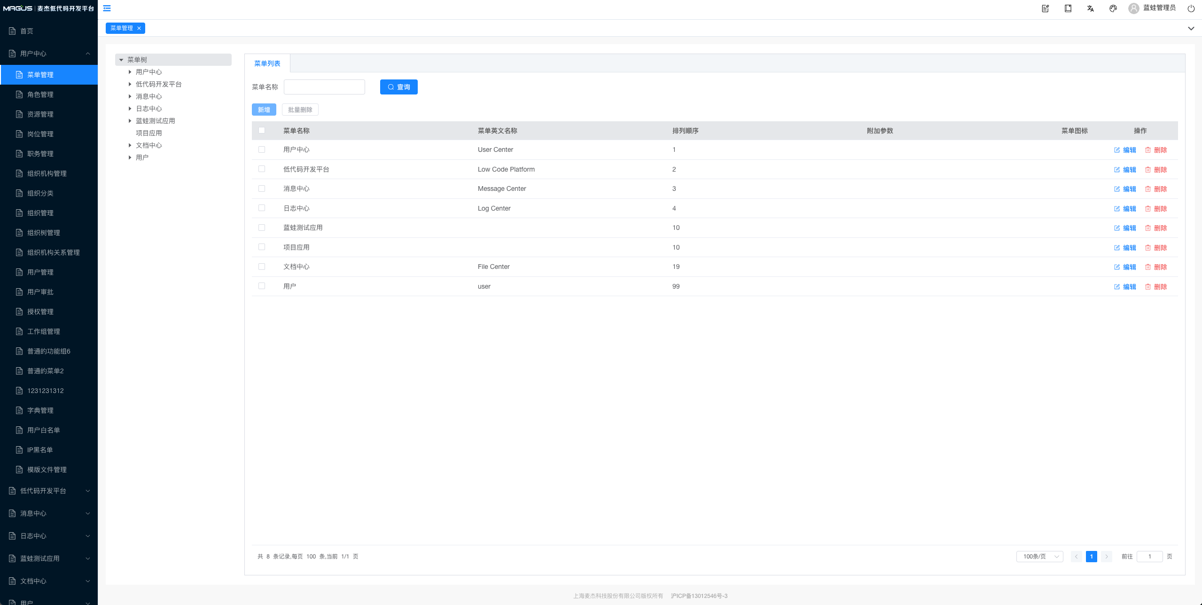The image size is (1202, 605).
Task: Go to previous page arrow in pagination
Action: point(1077,557)
